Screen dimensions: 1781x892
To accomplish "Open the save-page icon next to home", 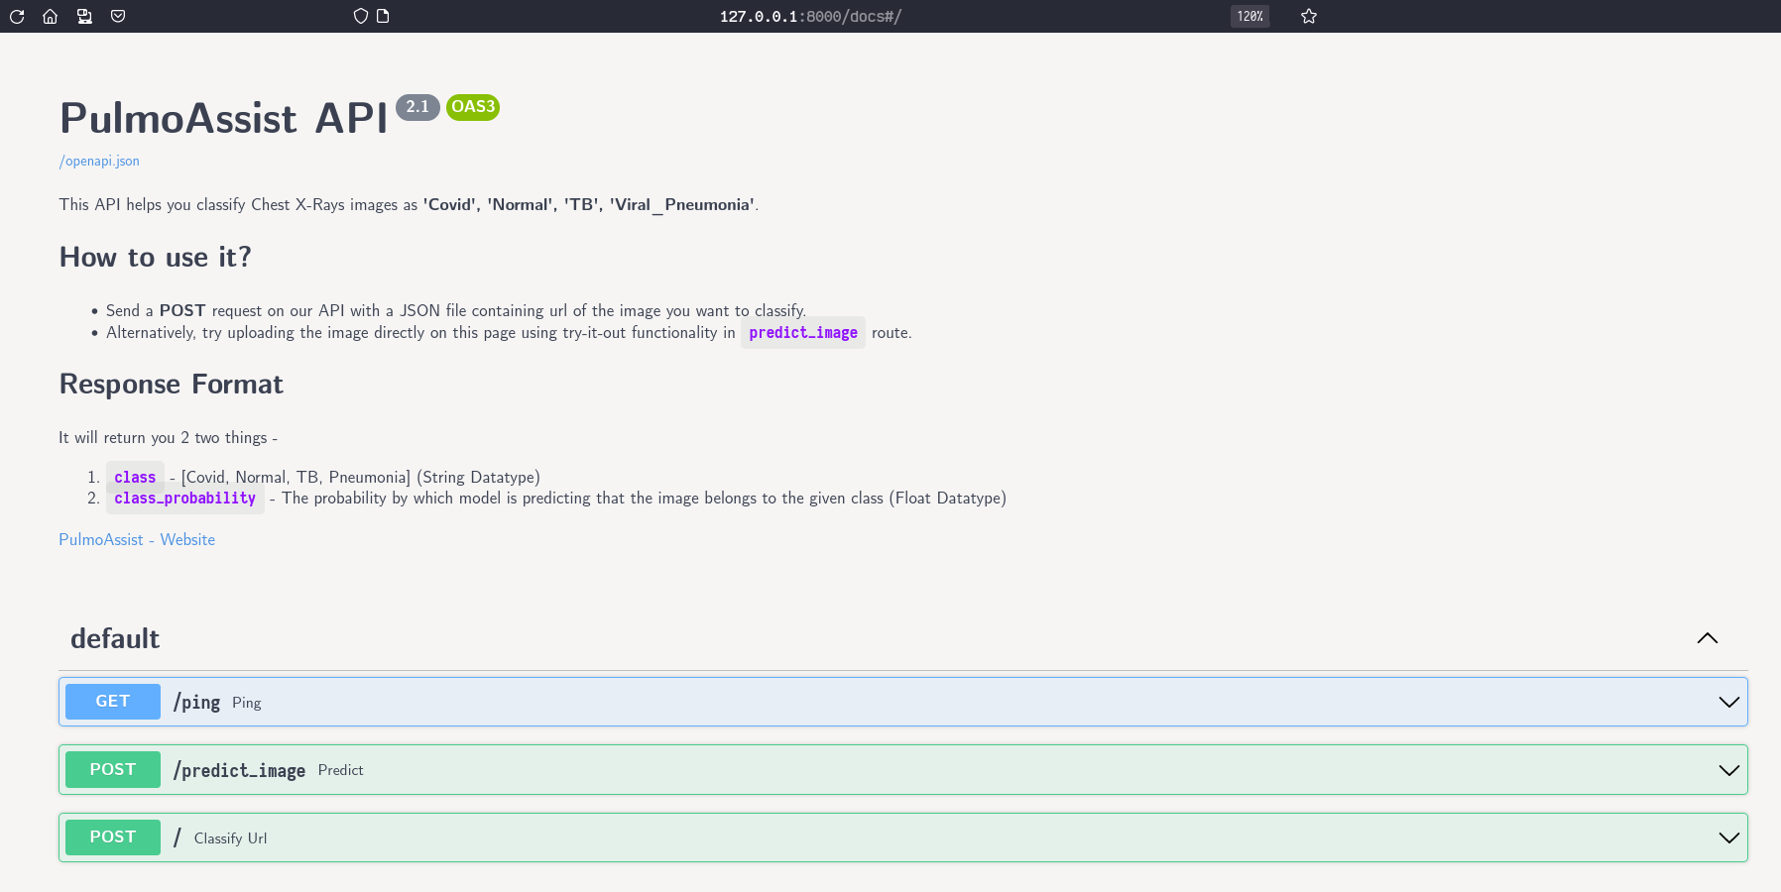I will tap(84, 16).
